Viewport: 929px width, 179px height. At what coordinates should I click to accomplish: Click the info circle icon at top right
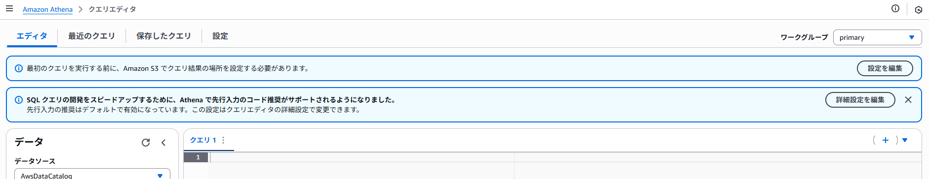(895, 8)
